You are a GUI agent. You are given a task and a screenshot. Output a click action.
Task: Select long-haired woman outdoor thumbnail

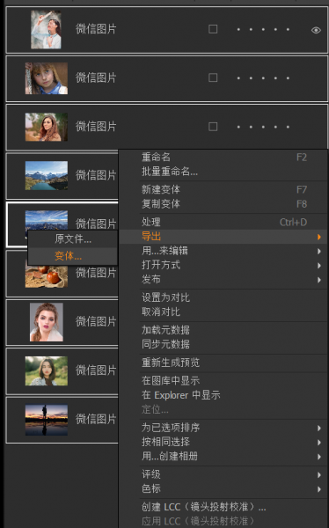(47, 127)
